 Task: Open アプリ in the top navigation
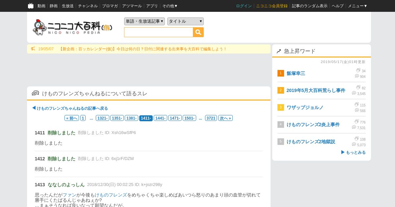[152, 6]
